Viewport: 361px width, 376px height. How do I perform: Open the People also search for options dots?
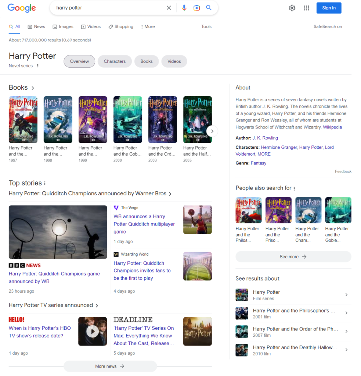(x=294, y=188)
